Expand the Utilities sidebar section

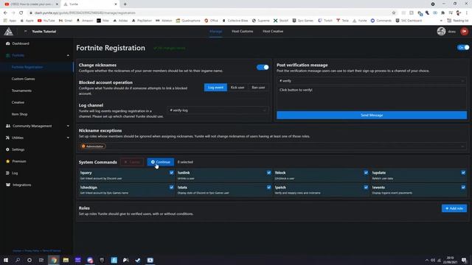(68, 138)
